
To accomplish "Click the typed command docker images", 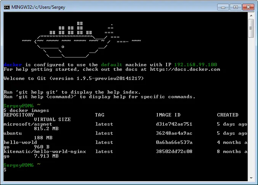I will click(29, 110).
